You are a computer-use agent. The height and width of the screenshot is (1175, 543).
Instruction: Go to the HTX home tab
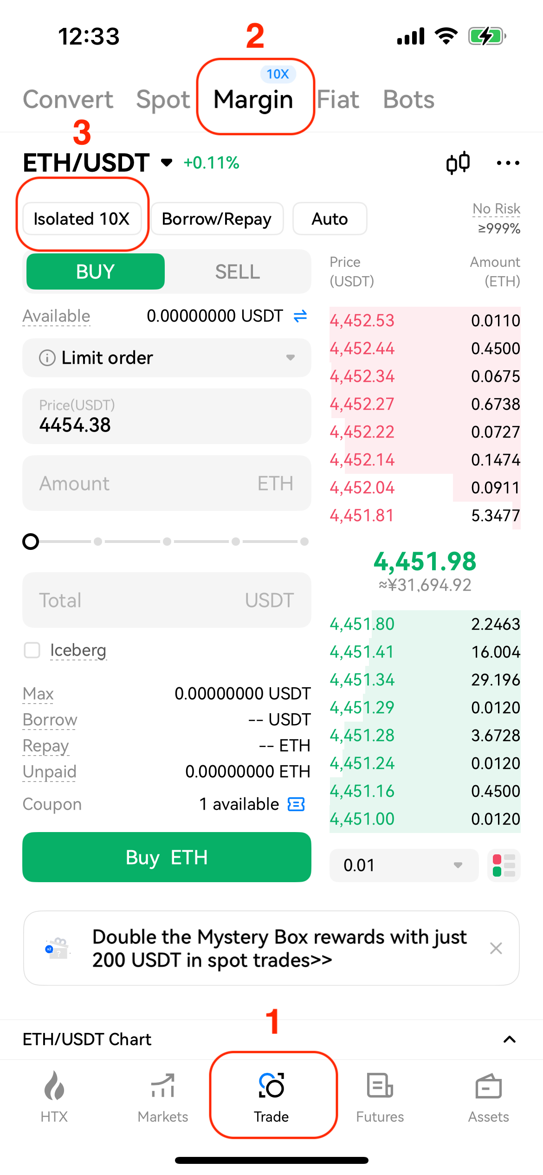coord(54,1096)
